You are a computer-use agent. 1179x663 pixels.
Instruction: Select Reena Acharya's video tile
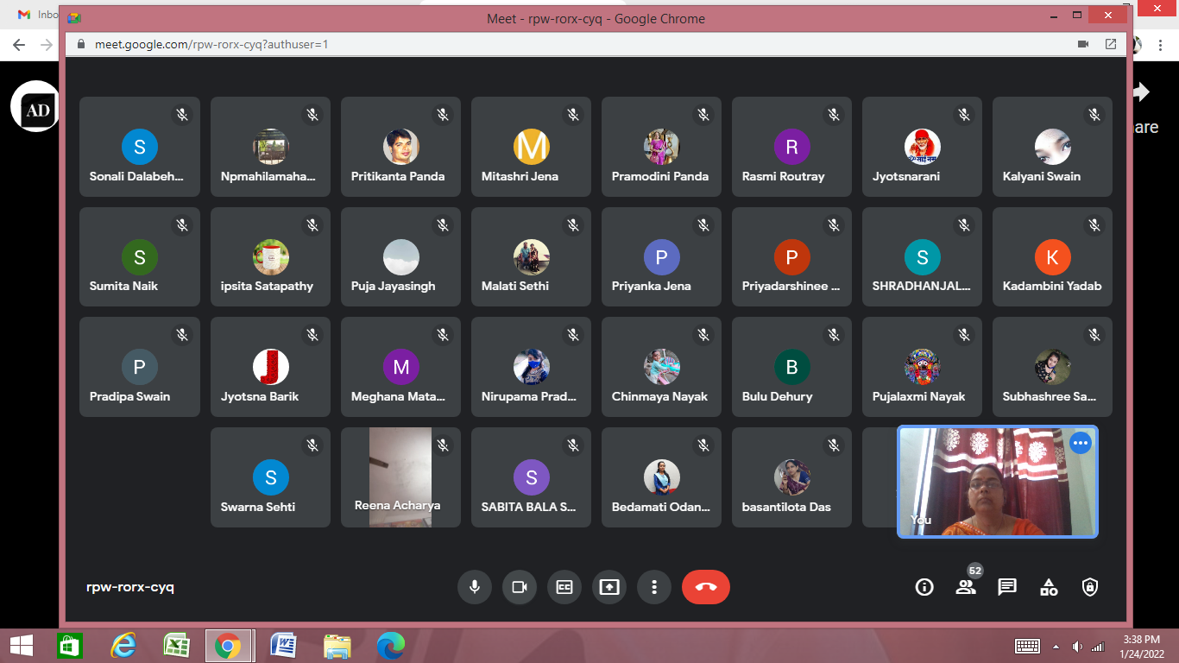pyautogui.click(x=400, y=477)
